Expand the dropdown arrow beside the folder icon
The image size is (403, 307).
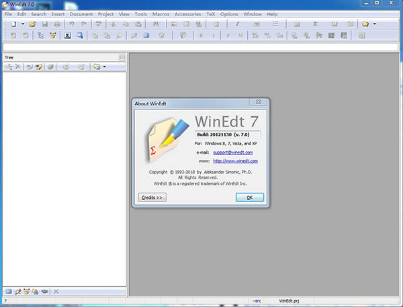375,24
